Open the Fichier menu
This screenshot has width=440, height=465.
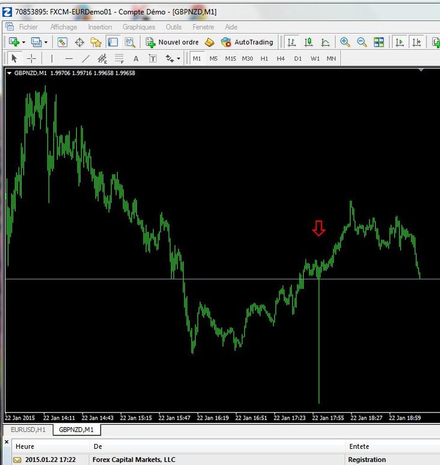click(28, 27)
